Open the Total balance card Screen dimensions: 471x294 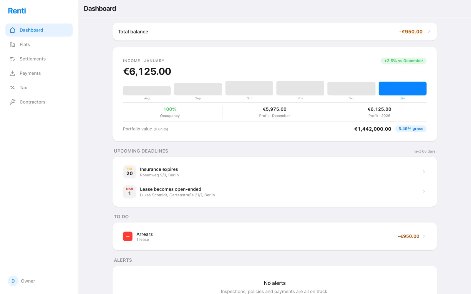(275, 31)
